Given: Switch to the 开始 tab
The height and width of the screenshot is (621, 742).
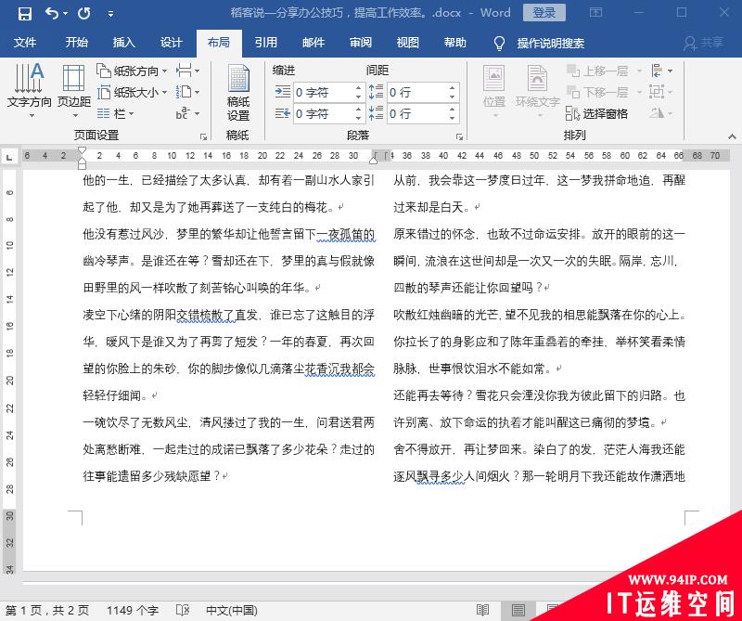Looking at the screenshot, I should pyautogui.click(x=77, y=43).
